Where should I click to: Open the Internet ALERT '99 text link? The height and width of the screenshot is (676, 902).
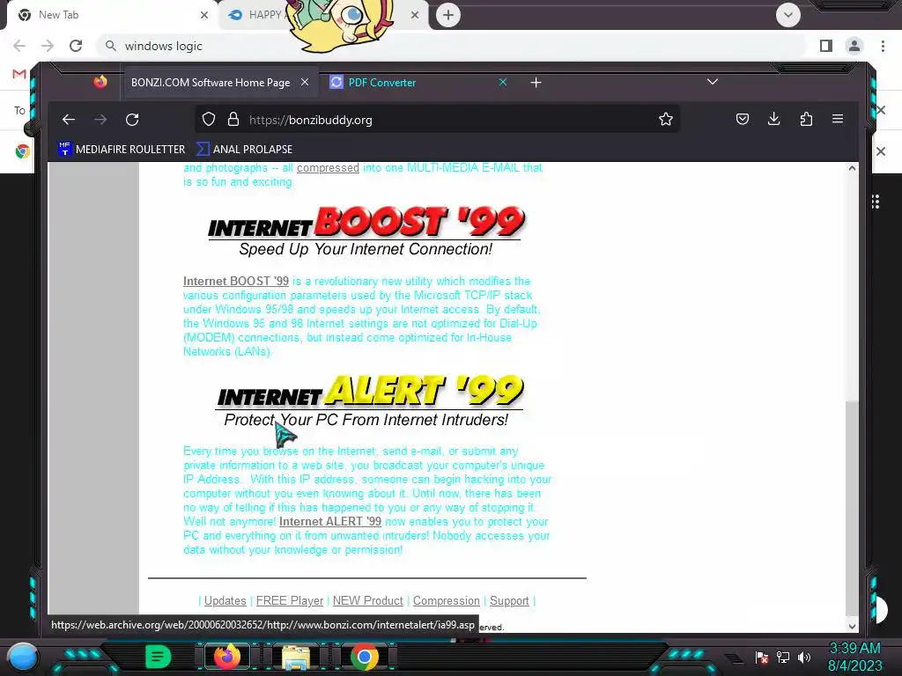[x=330, y=521]
